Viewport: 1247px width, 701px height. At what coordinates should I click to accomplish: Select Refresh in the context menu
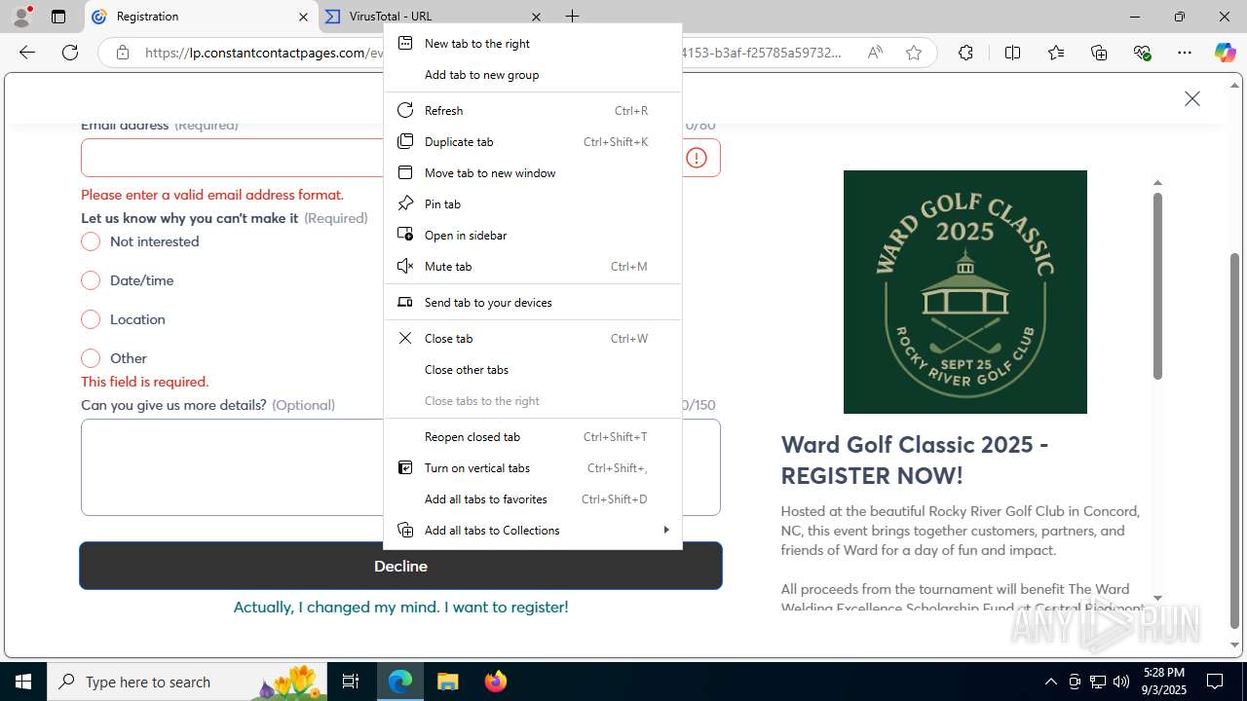click(x=533, y=111)
